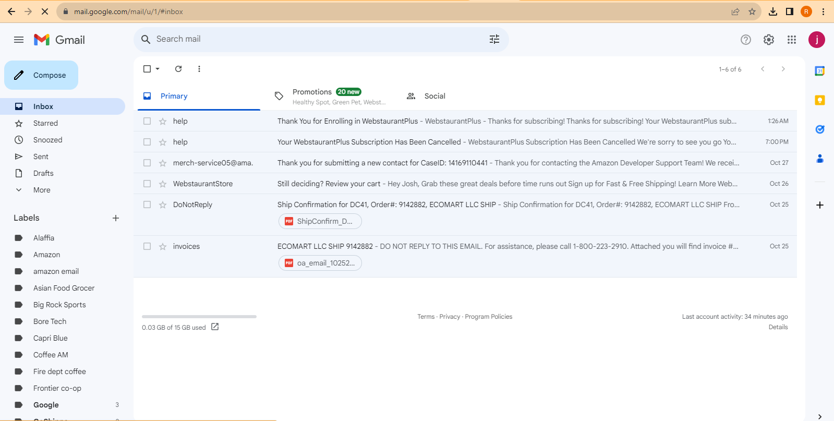This screenshot has width=834, height=421.
Task: Share this page icon in address bar
Action: pyautogui.click(x=735, y=11)
